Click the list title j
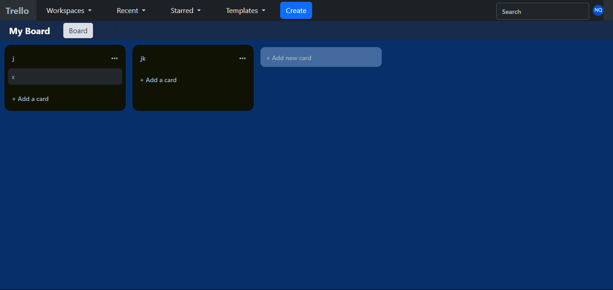Screen dimensions: 613x290 [13, 58]
